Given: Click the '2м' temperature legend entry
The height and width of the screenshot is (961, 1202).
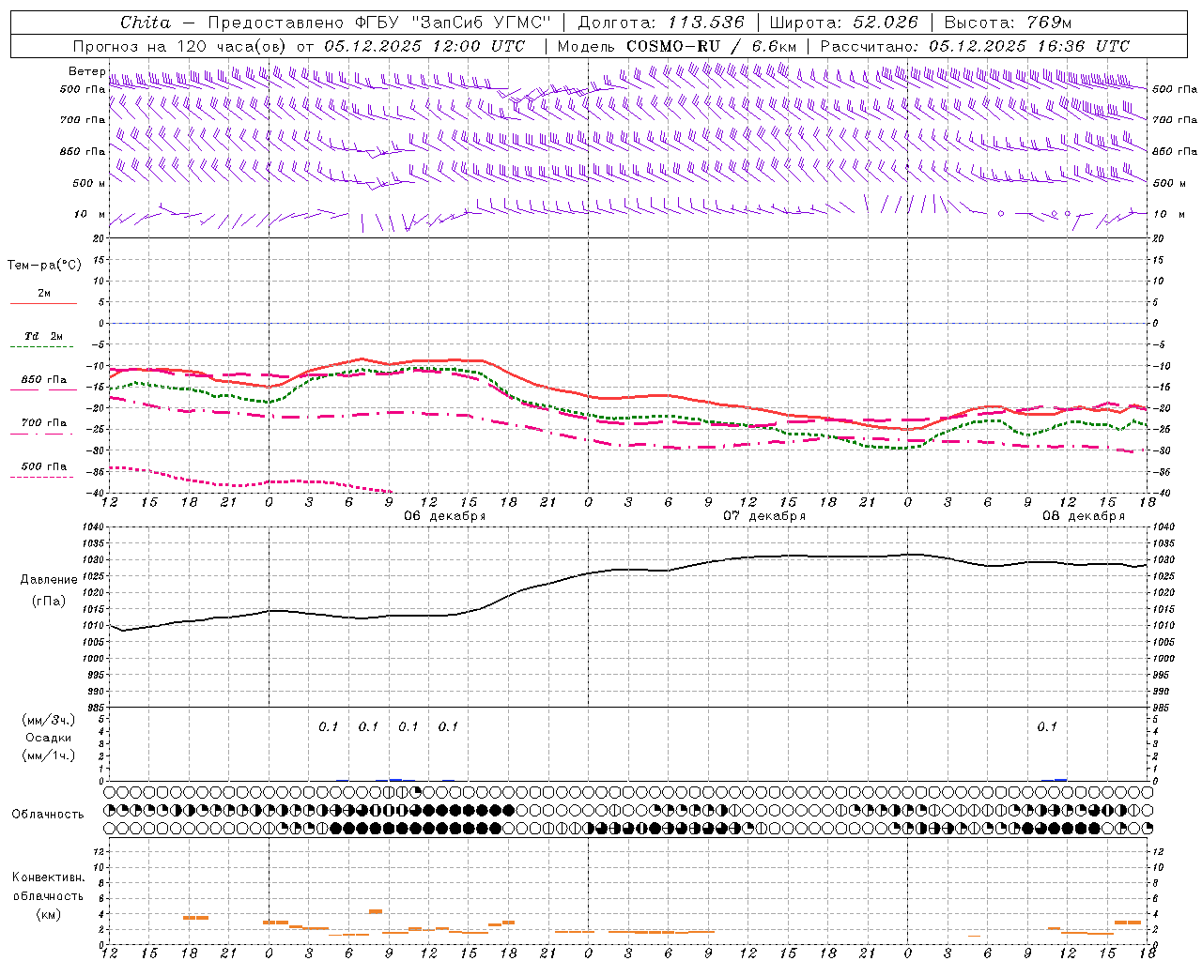Looking at the screenshot, I should point(44,294).
